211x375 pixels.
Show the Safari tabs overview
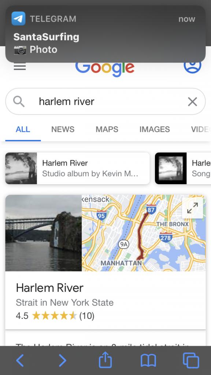tap(191, 360)
